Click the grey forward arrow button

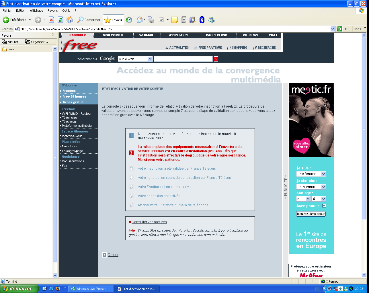(38, 20)
